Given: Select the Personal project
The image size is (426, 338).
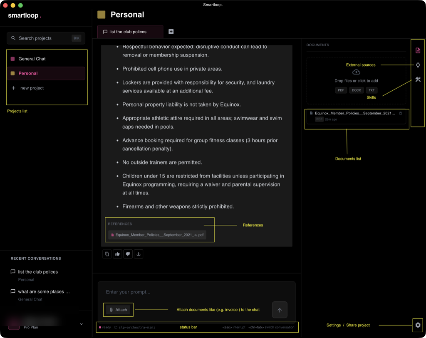Looking at the screenshot, I should pos(46,73).
